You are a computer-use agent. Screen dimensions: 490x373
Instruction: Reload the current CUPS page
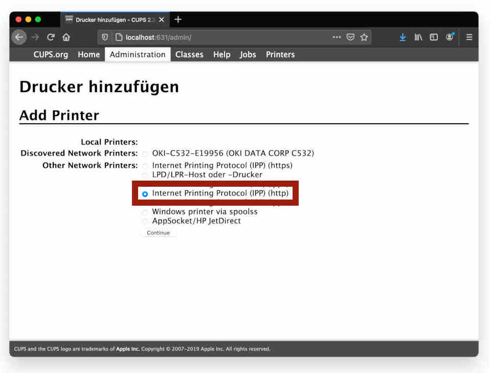click(51, 37)
